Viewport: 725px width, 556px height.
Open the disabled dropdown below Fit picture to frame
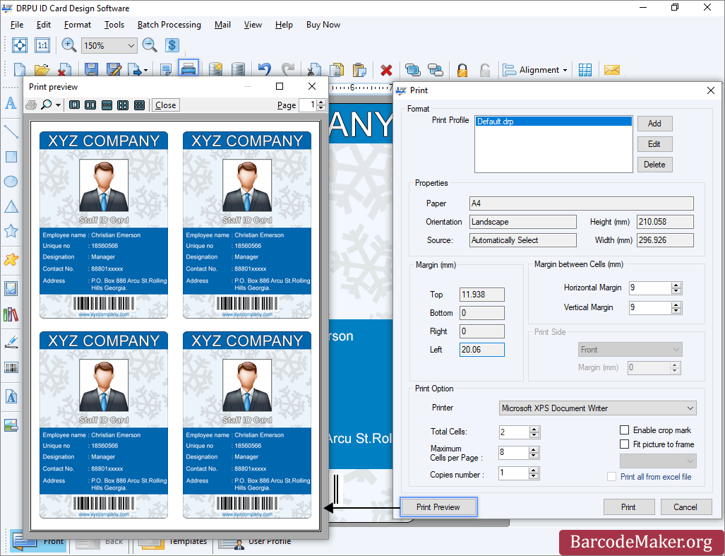point(658,461)
